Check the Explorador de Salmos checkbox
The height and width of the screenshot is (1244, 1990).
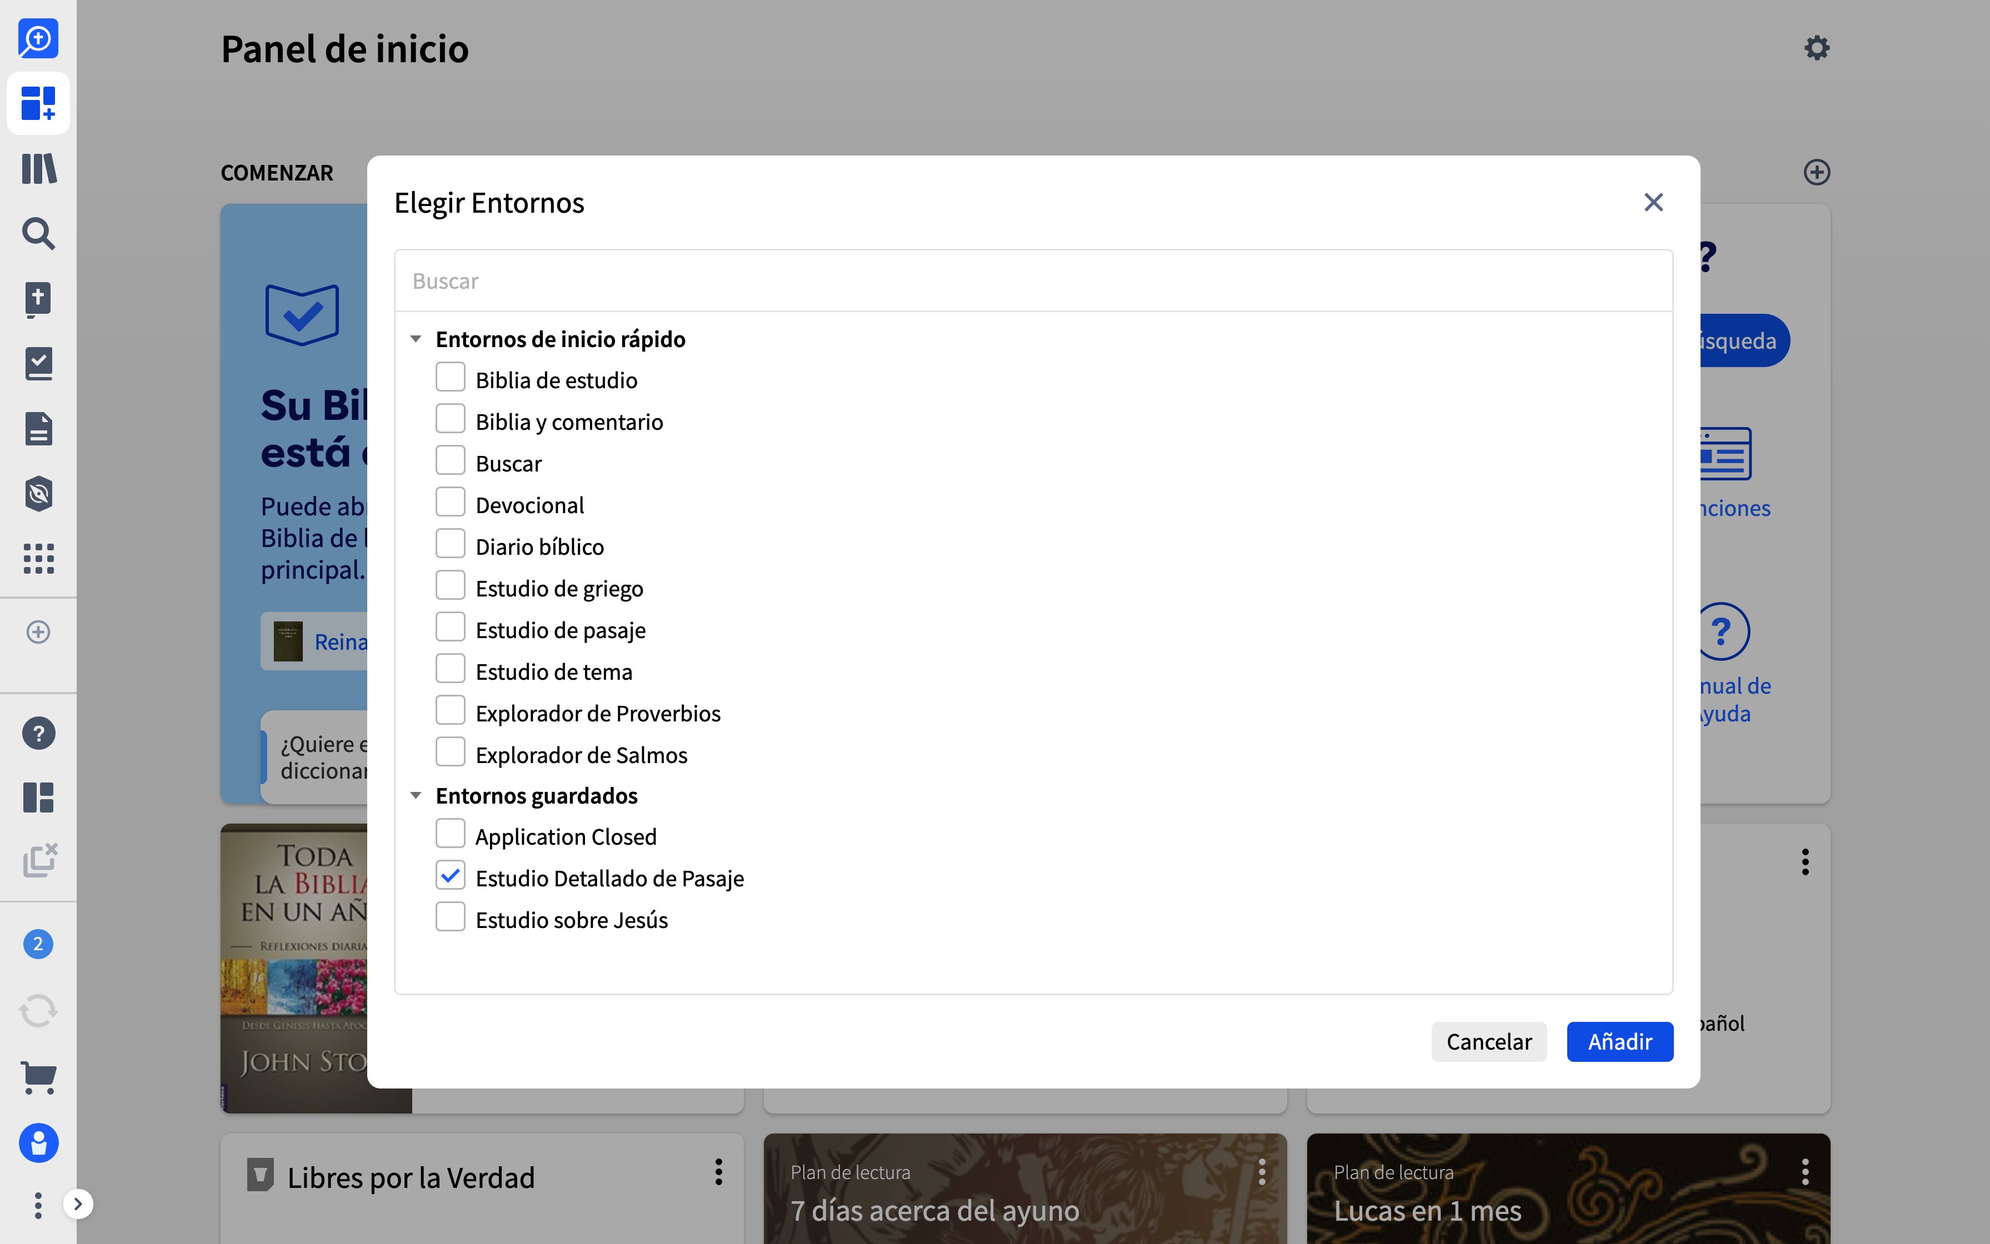coord(450,752)
